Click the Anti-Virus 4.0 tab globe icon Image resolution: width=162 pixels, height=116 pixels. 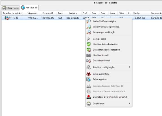(23, 8)
